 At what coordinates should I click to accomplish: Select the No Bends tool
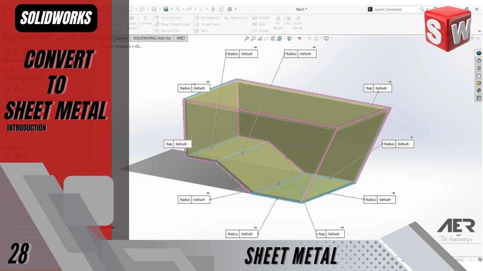278,23
